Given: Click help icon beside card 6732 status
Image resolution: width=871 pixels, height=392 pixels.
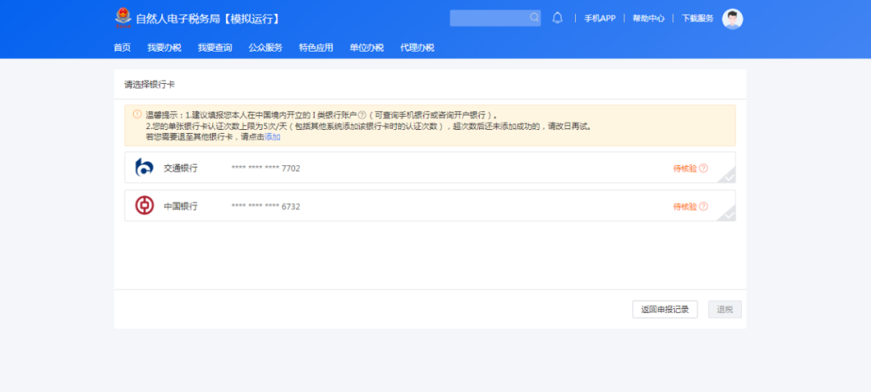Looking at the screenshot, I should coord(703,206).
